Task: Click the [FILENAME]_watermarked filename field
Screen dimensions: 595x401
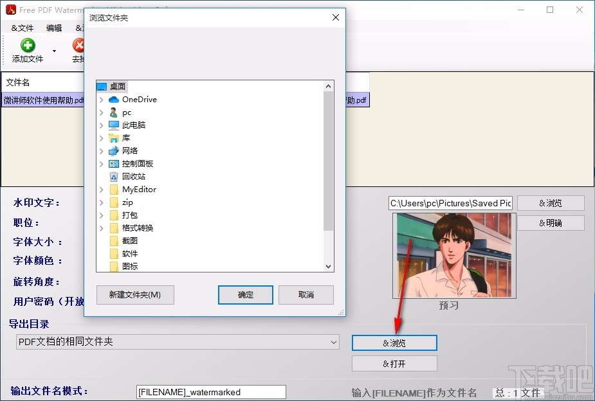Action: (x=210, y=391)
